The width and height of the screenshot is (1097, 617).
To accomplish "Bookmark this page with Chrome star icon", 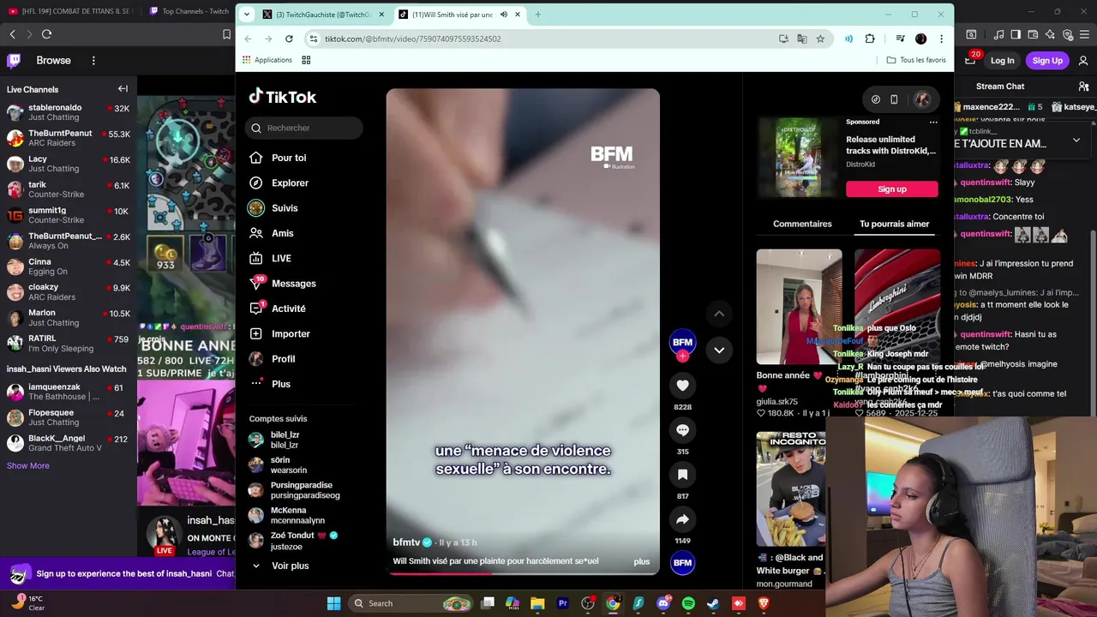I will 820,39.
